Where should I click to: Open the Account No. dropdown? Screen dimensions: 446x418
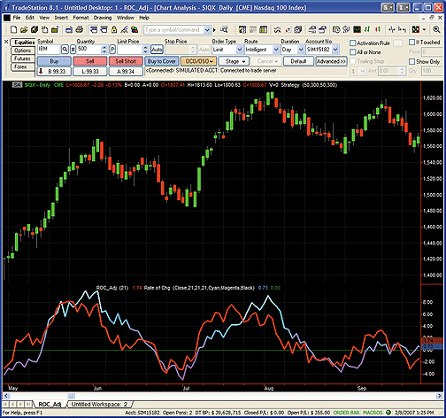335,50
